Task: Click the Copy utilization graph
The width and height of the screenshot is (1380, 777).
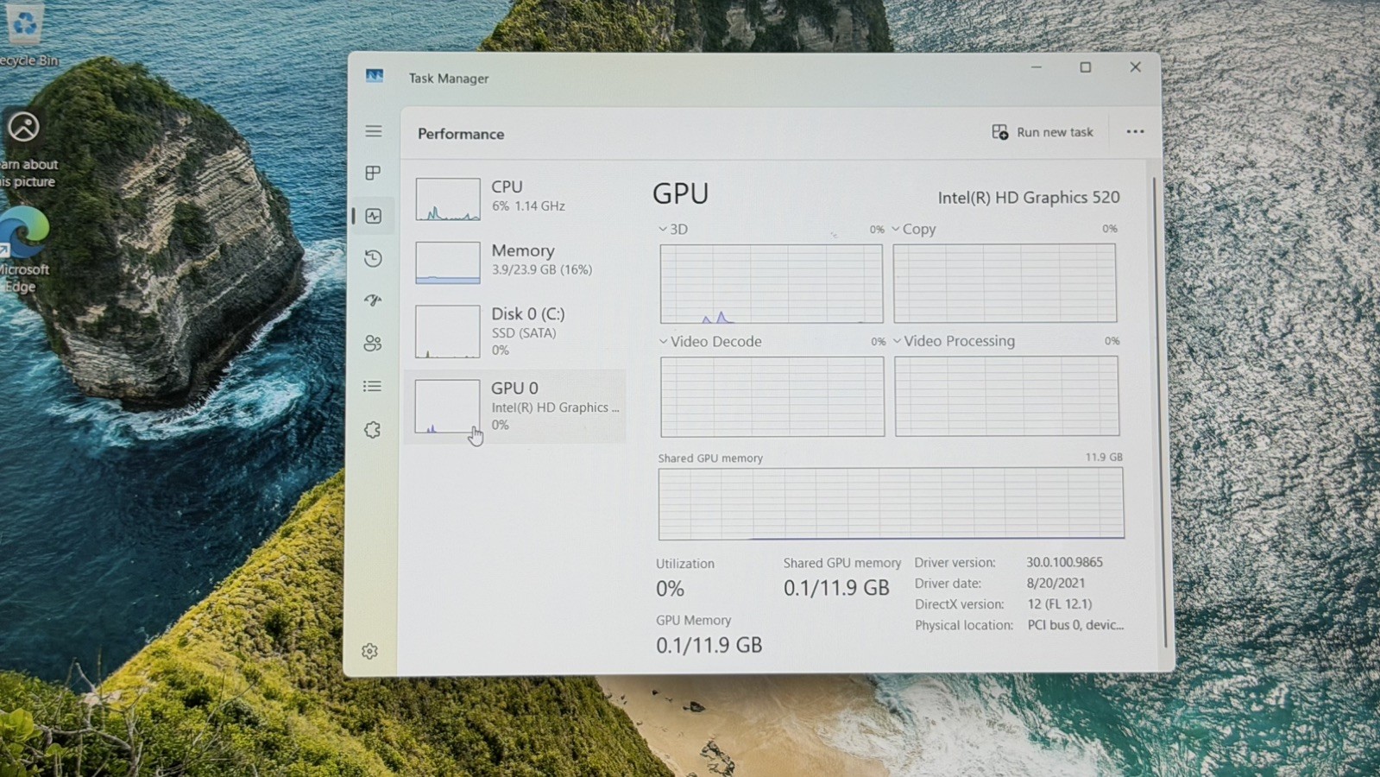Action: pyautogui.click(x=1005, y=283)
